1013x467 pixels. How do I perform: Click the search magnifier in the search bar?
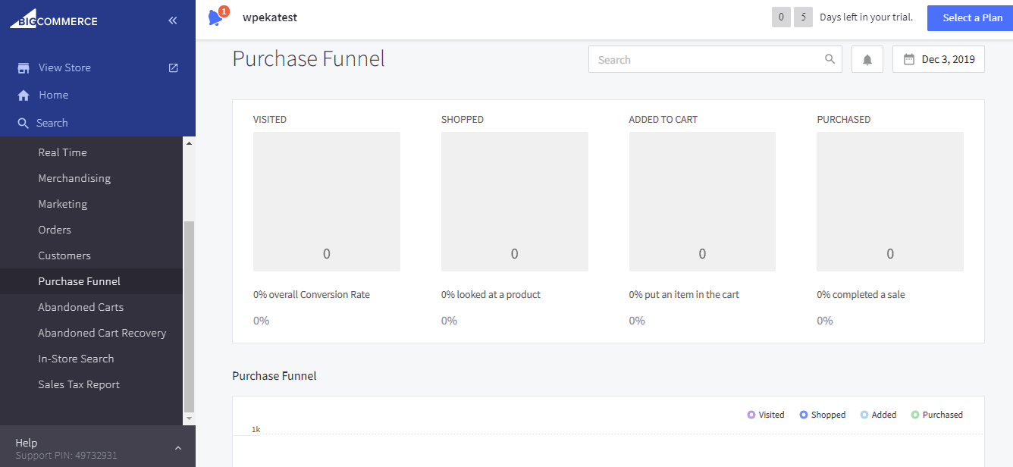[x=830, y=59]
